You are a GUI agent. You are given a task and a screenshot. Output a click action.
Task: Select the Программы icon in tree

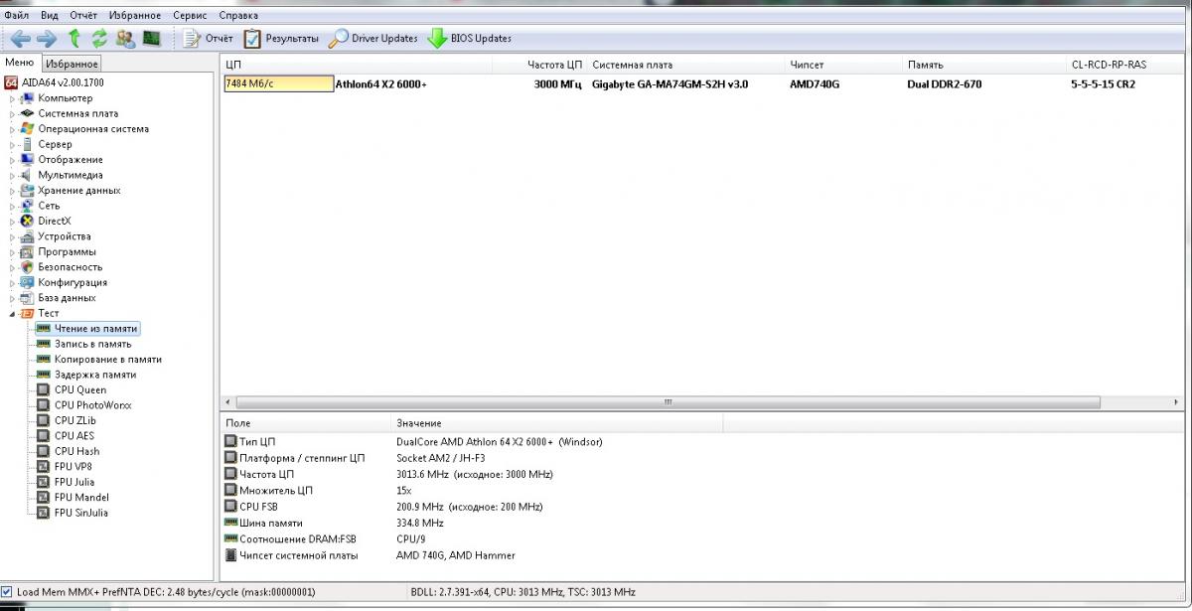(x=27, y=251)
